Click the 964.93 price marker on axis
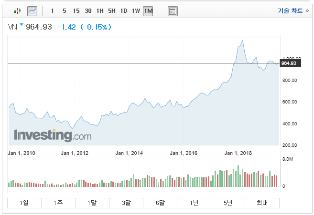Viewport: 314px width, 215px height. pyautogui.click(x=290, y=63)
